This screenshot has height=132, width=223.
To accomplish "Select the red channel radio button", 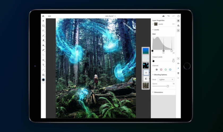I will pos(161,70).
